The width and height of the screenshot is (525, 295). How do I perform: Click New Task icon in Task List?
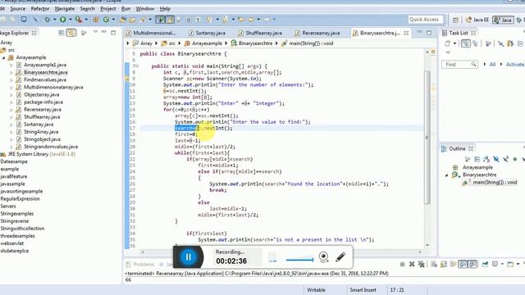[x=448, y=43]
